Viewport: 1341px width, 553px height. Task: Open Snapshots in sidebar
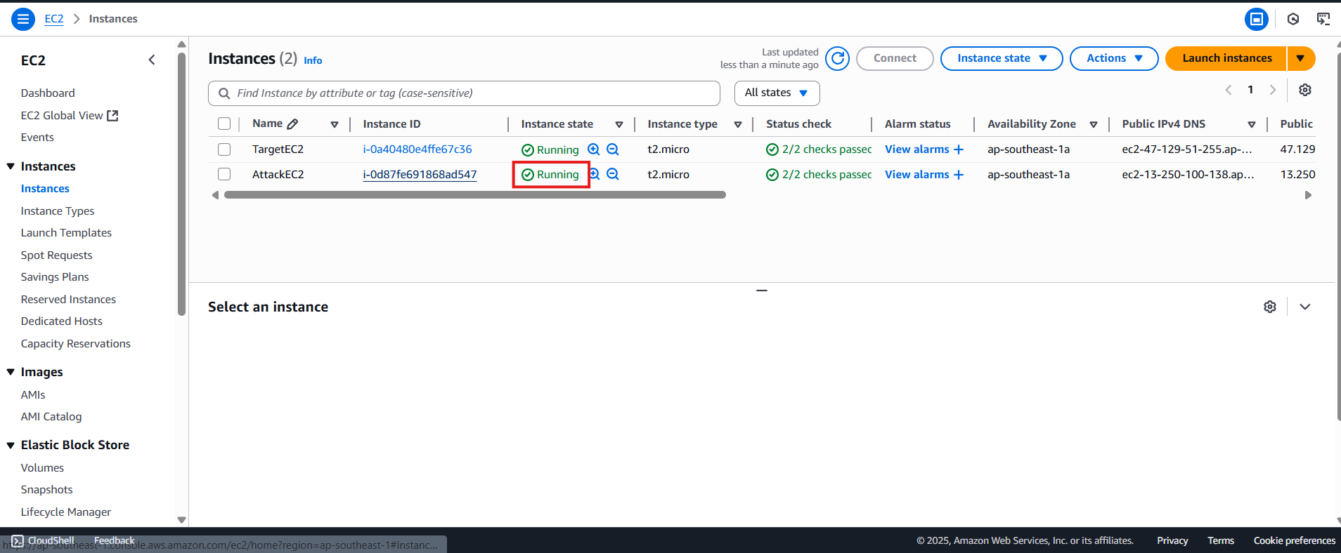click(46, 490)
